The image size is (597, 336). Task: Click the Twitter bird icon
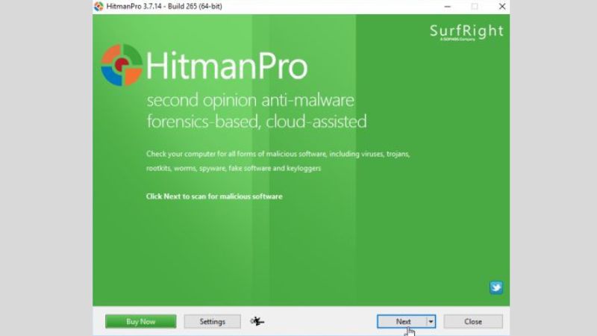[x=496, y=287]
